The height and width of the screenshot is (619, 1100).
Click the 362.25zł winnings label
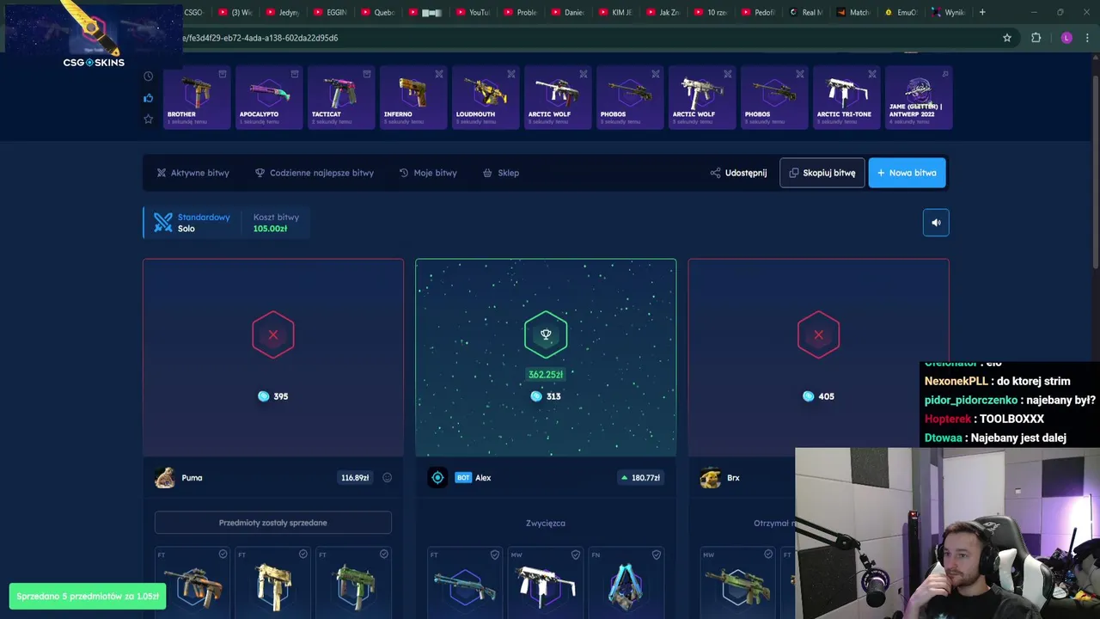546,375
